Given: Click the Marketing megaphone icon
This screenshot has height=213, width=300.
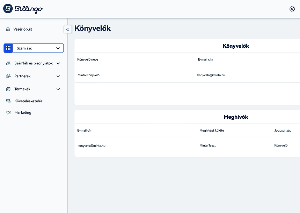Looking at the screenshot, I should 7,112.
